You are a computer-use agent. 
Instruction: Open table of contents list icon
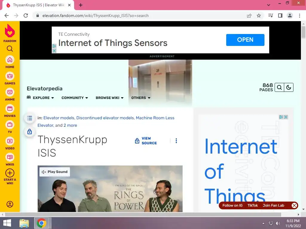(30, 118)
